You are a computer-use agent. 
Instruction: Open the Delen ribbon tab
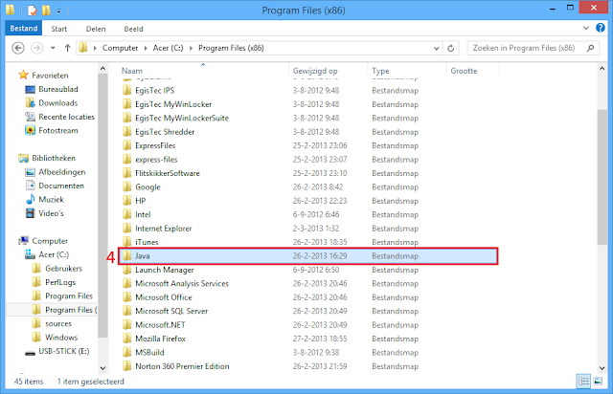[96, 29]
